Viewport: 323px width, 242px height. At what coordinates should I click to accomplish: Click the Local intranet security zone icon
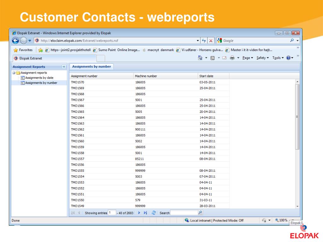click(x=187, y=220)
